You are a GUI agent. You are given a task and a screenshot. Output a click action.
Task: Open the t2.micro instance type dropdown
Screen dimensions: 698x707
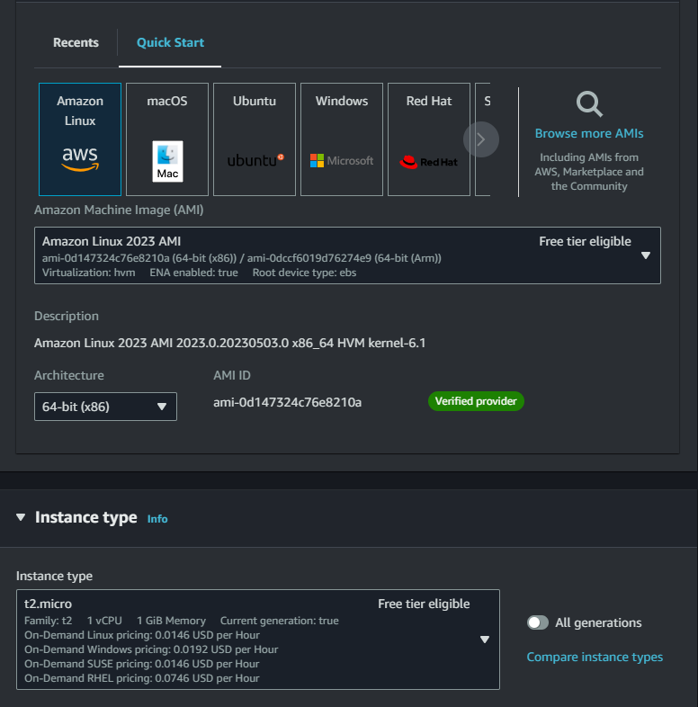(258, 640)
